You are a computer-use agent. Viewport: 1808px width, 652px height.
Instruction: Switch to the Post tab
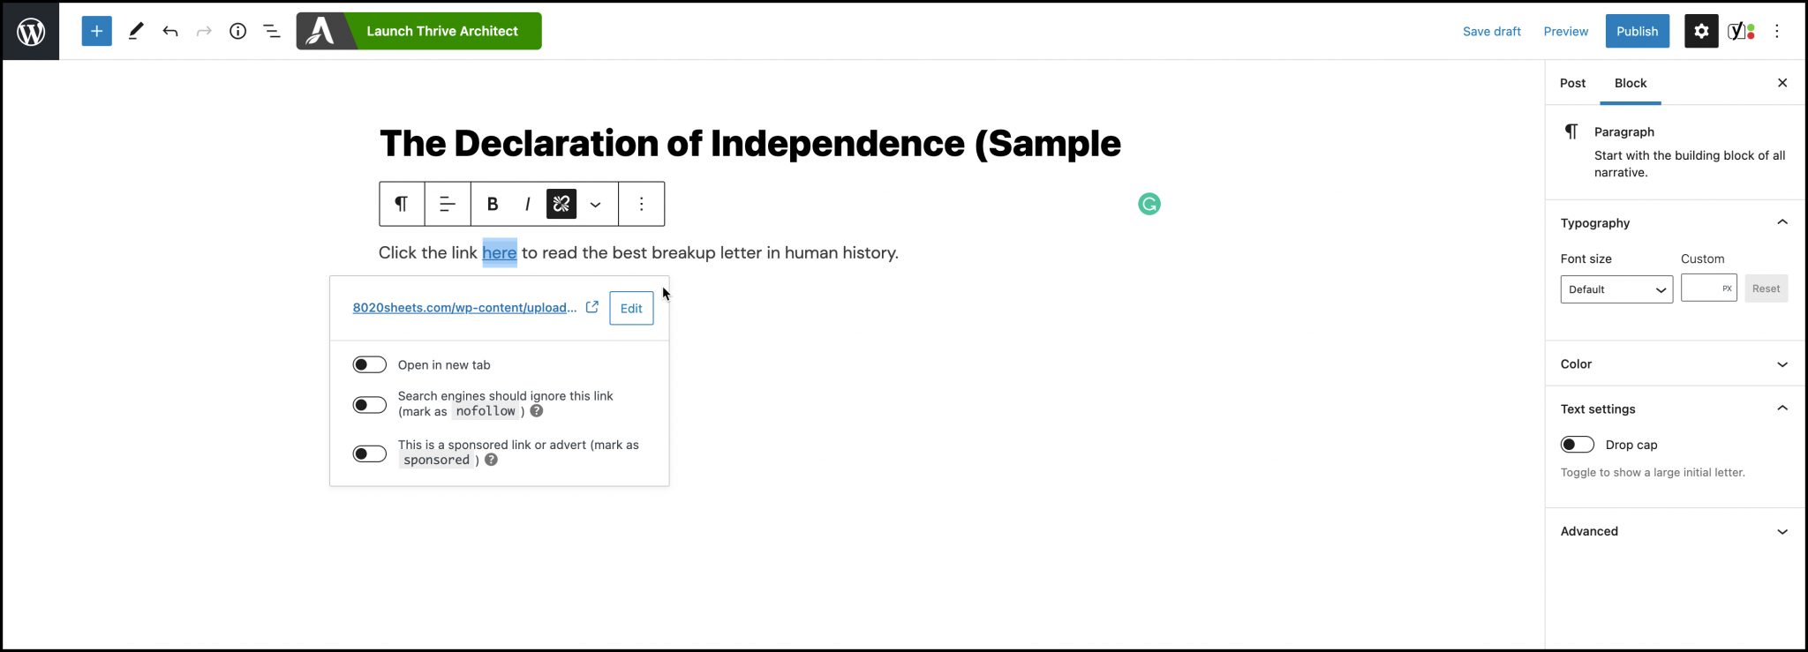(1572, 83)
